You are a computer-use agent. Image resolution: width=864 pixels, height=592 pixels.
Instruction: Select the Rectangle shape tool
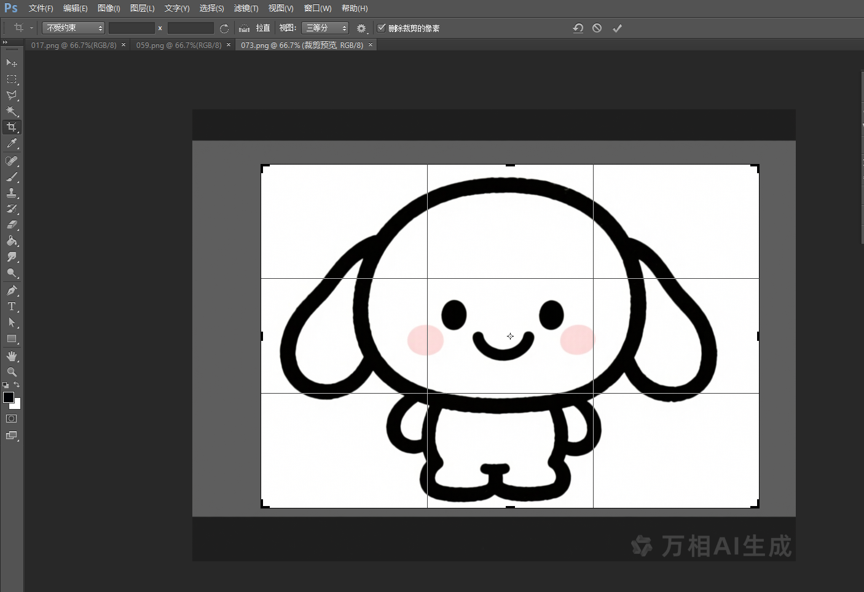(12, 338)
